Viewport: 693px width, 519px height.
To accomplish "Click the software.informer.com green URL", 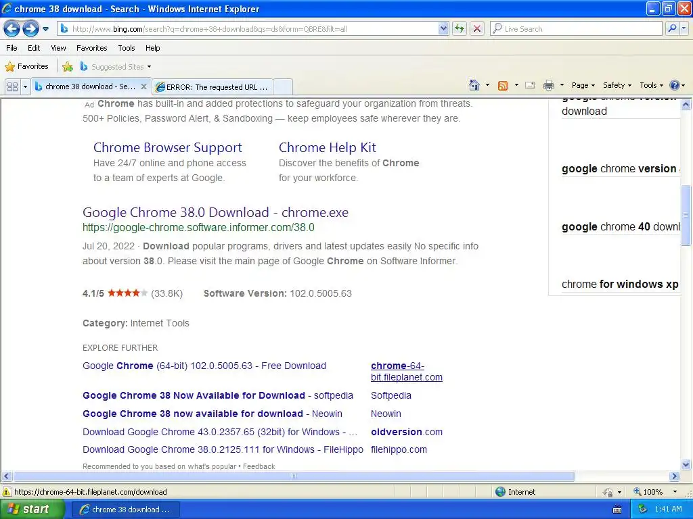I will [198, 228].
